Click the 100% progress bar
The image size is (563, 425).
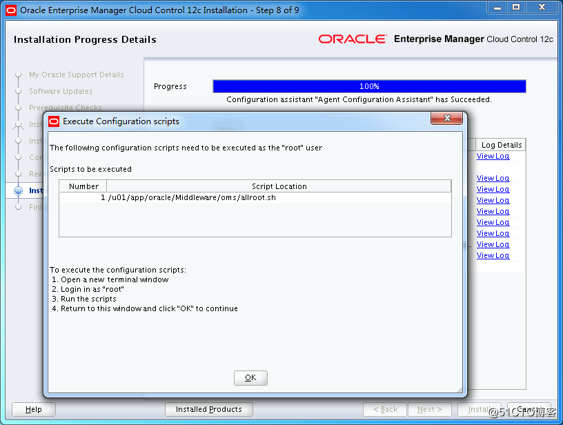tap(370, 86)
